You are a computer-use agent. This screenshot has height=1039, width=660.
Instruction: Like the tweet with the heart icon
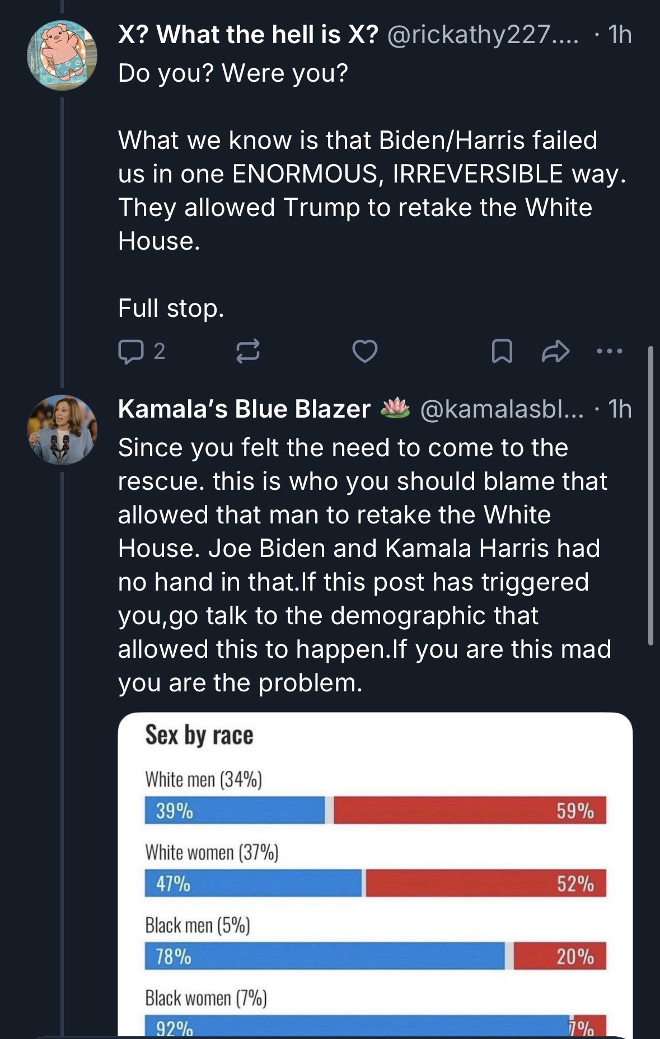pyautogui.click(x=364, y=352)
